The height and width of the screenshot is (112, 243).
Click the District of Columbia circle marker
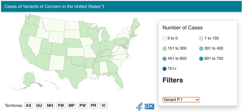pyautogui.click(x=123, y=46)
